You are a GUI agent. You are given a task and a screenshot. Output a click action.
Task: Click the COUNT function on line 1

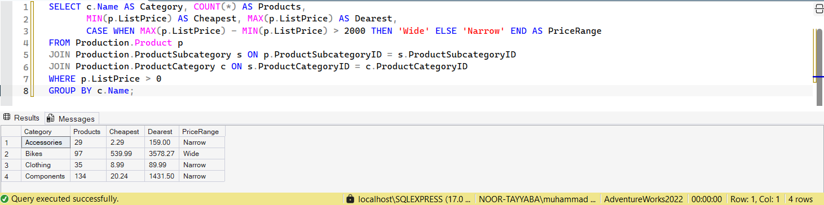(x=206, y=7)
